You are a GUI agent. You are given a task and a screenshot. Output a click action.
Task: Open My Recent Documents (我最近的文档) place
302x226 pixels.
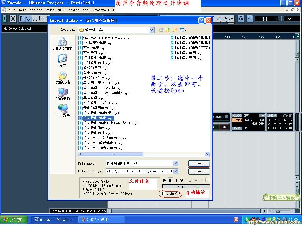[63, 44]
